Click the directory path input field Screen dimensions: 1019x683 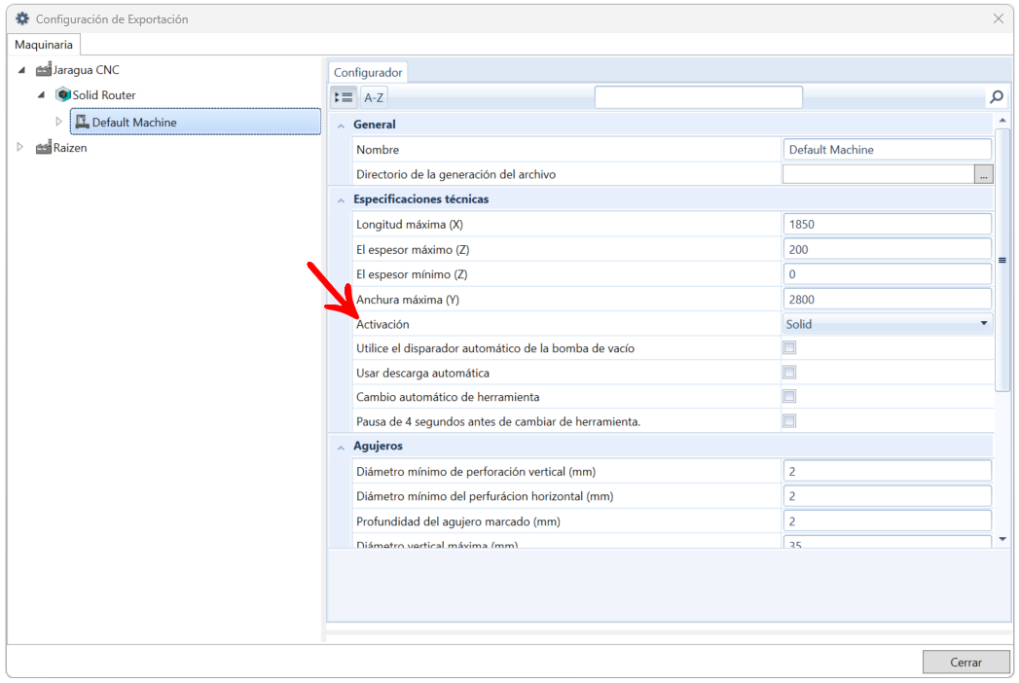(x=878, y=174)
